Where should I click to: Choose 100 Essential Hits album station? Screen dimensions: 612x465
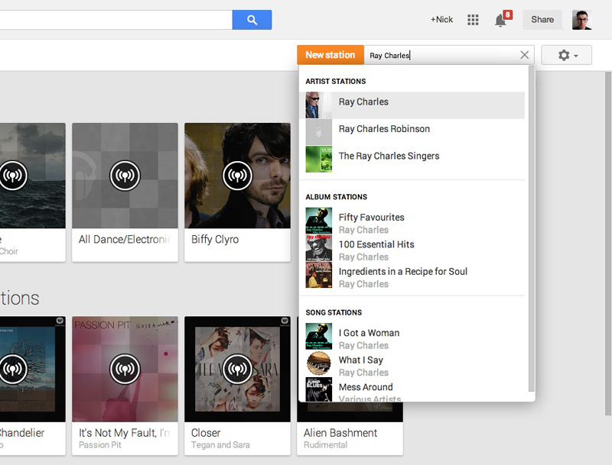[x=412, y=247]
